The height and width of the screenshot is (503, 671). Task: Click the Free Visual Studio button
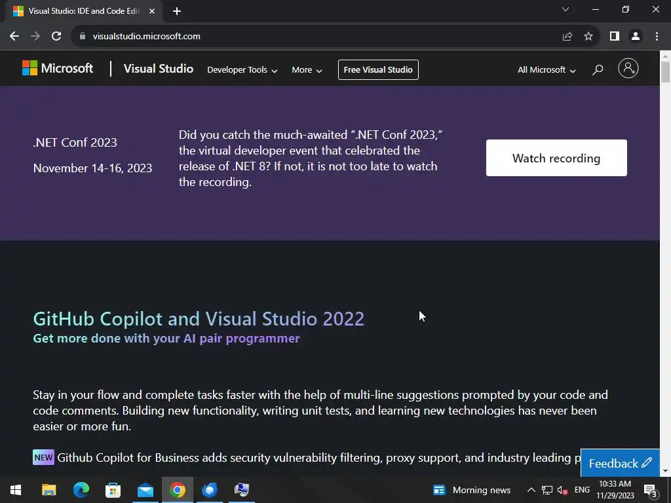[378, 69]
